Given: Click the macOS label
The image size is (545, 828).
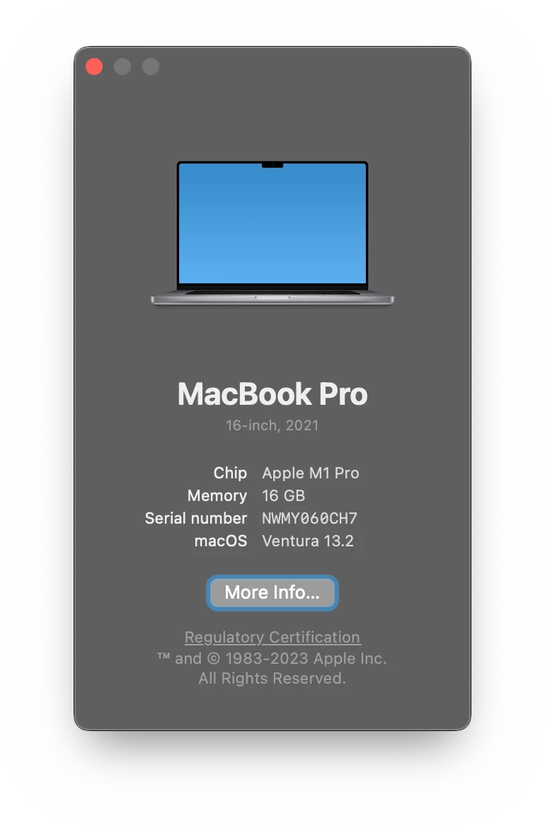Looking at the screenshot, I should 221,541.
